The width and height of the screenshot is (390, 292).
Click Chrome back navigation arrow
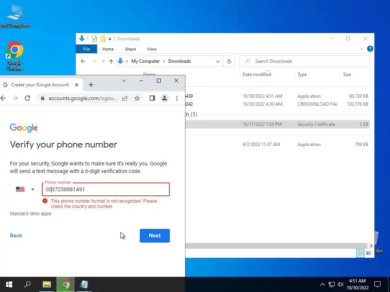point(3,98)
